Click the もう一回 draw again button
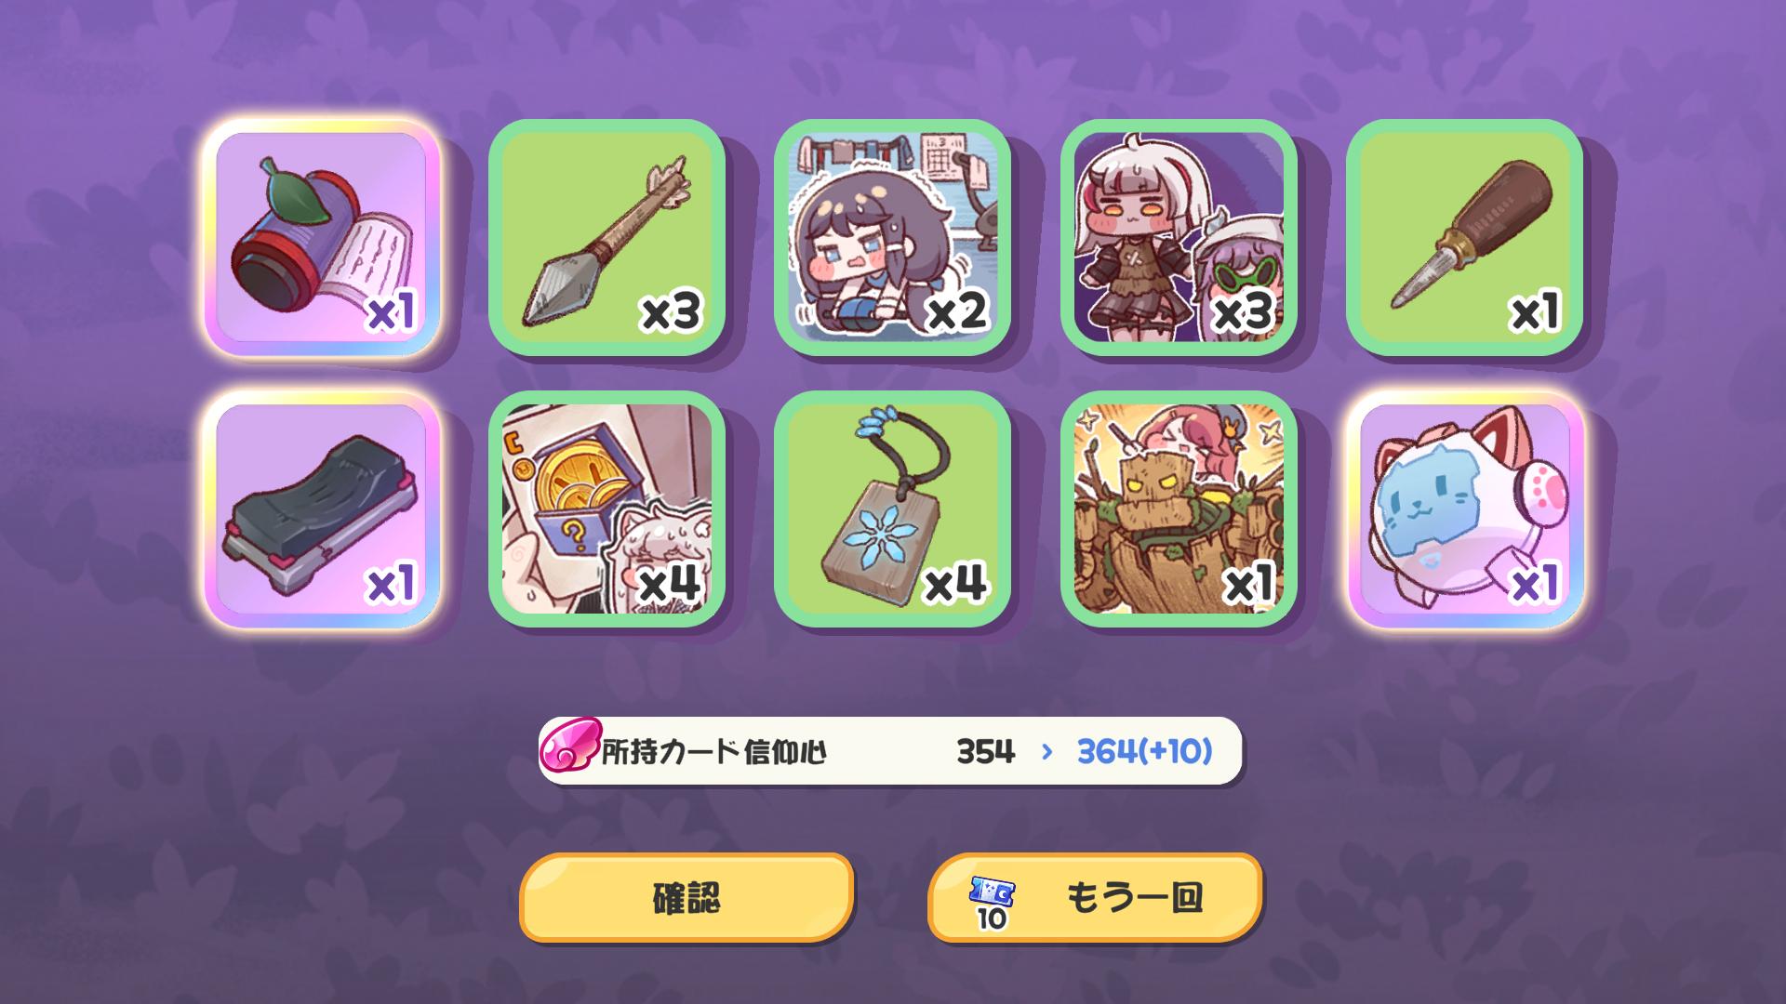Image resolution: width=1786 pixels, height=1004 pixels. click(x=1095, y=898)
